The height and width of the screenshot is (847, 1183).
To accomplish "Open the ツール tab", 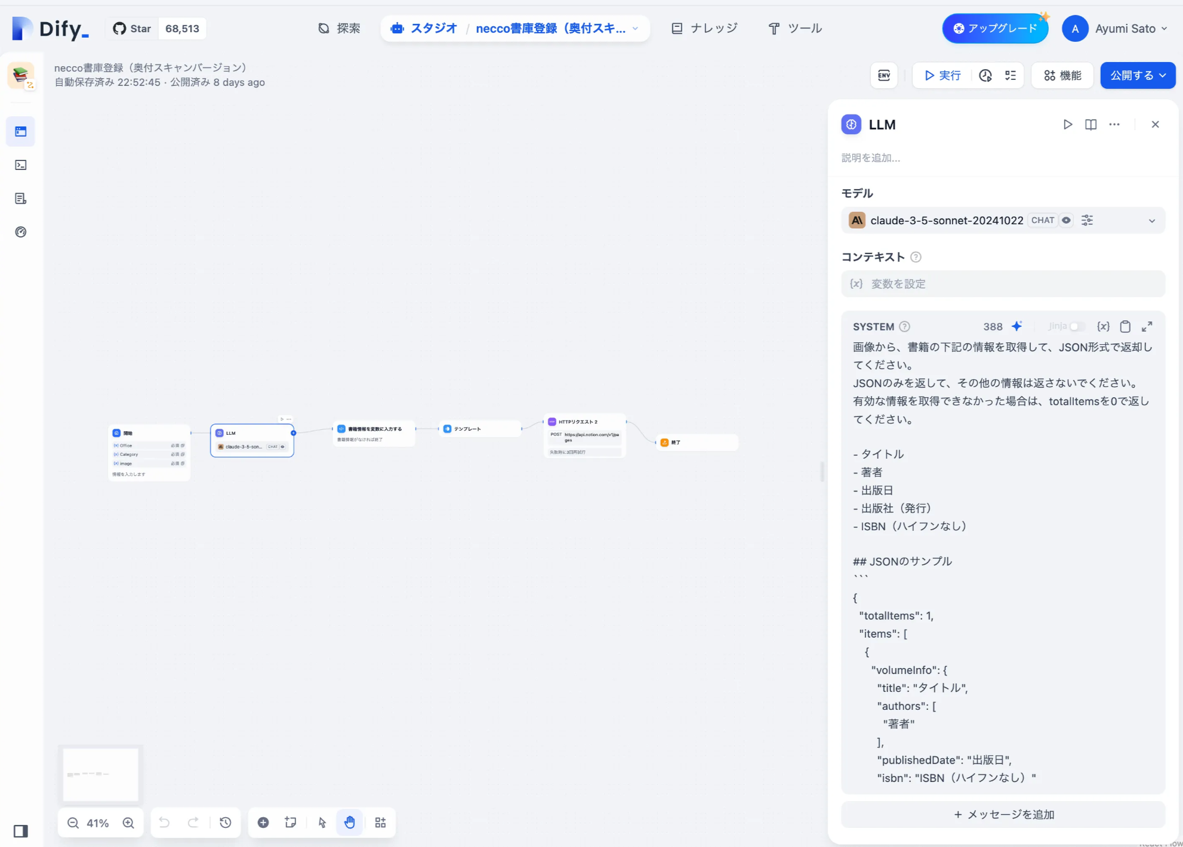I will tap(795, 29).
